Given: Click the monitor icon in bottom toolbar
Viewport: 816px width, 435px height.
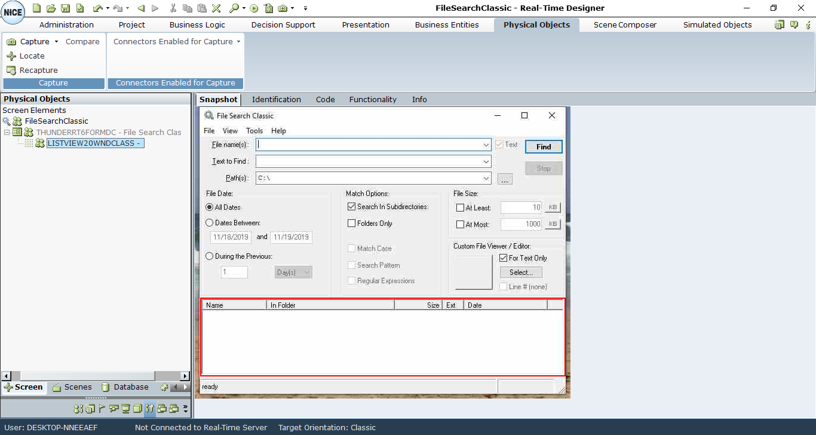Looking at the screenshot, I should pos(125,409).
